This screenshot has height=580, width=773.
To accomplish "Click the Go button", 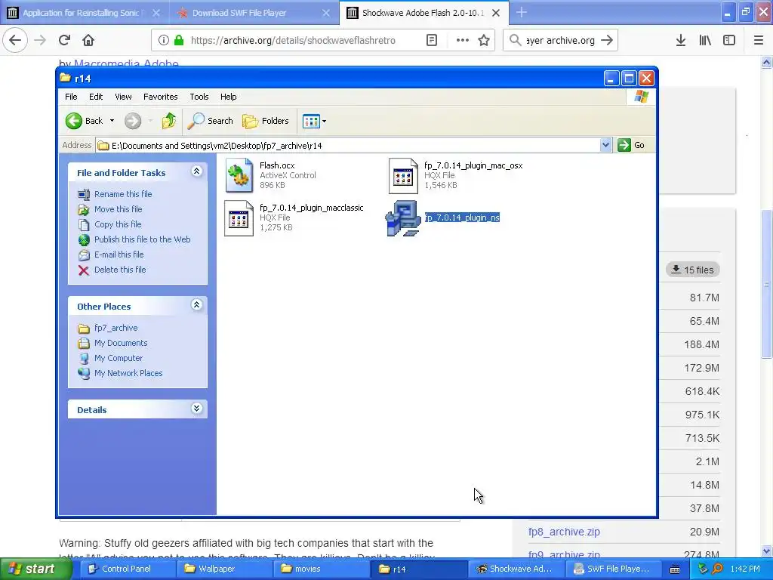I will [x=632, y=145].
